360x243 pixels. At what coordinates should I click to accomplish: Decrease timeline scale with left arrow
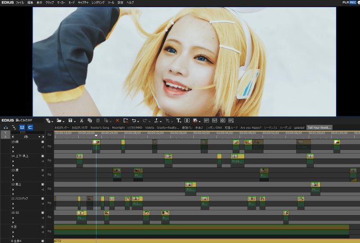click(x=13, y=137)
